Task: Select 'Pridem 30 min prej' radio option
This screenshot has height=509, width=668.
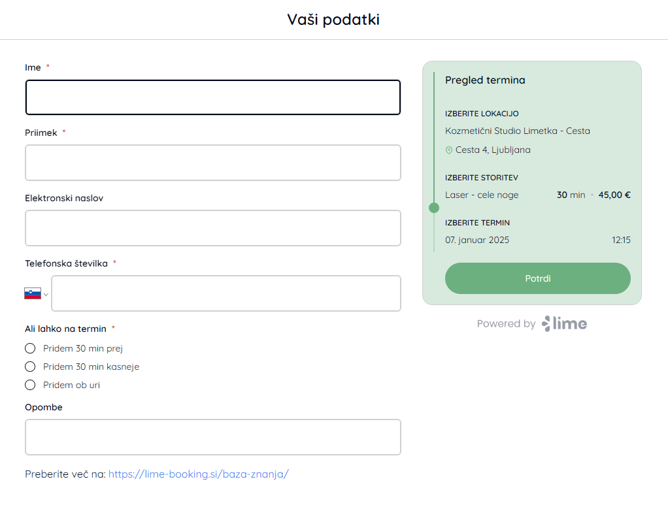Action: (30, 348)
